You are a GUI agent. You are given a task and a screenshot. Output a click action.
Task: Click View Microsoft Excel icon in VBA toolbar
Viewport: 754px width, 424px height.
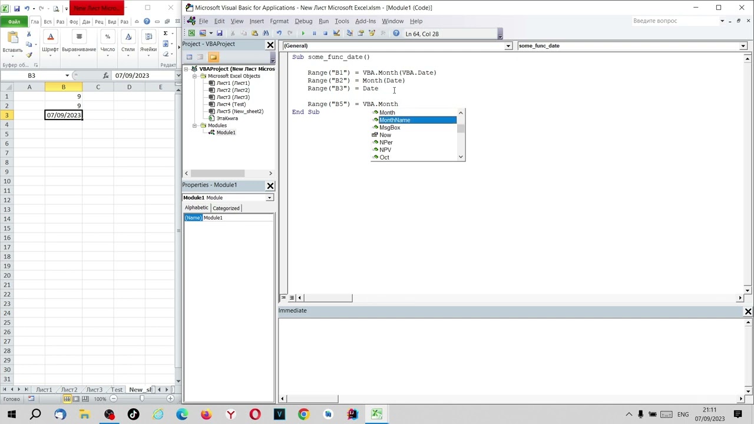coord(191,34)
